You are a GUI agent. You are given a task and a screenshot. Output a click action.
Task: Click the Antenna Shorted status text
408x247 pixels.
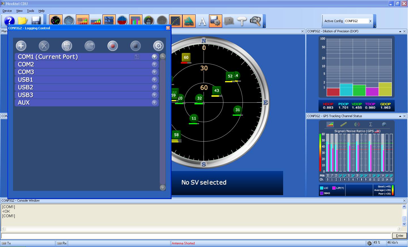(183, 243)
